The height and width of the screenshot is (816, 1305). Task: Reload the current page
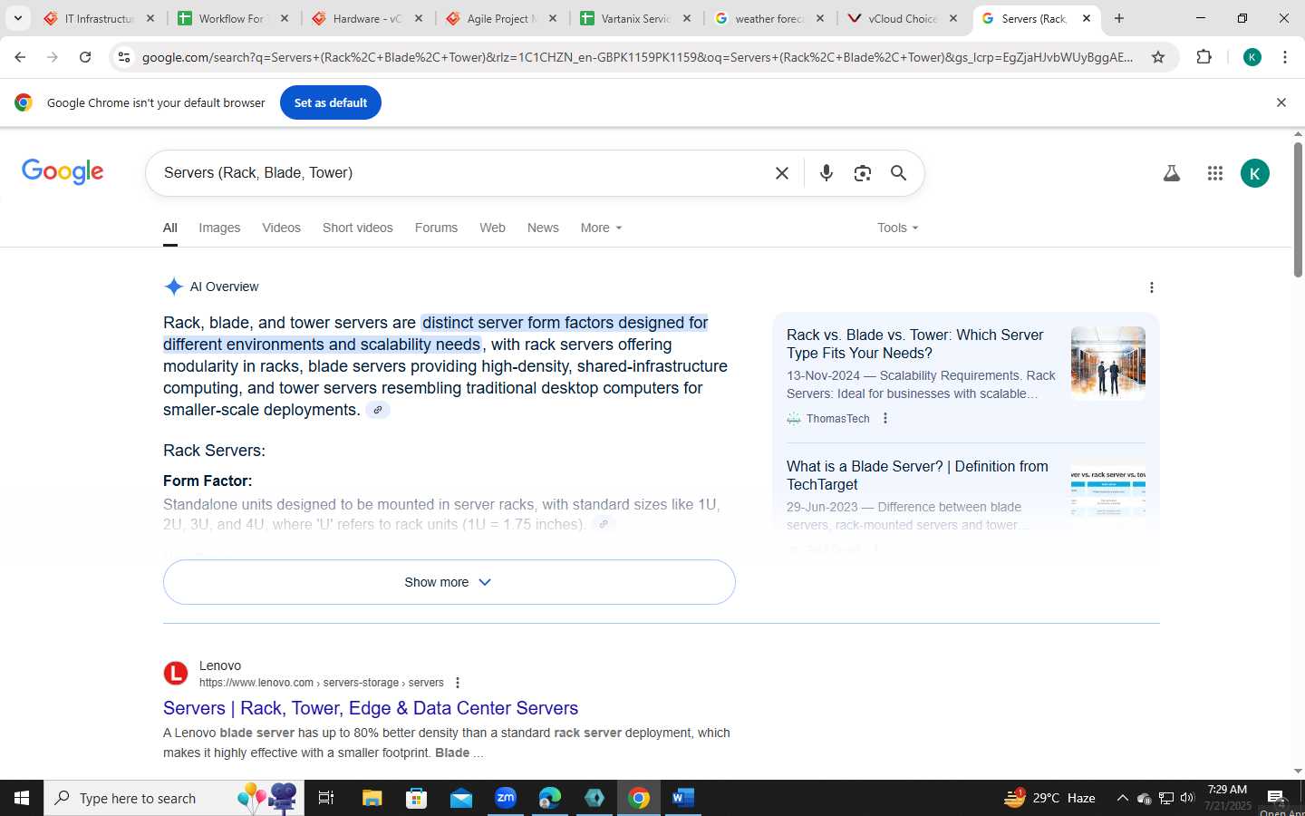(x=85, y=57)
